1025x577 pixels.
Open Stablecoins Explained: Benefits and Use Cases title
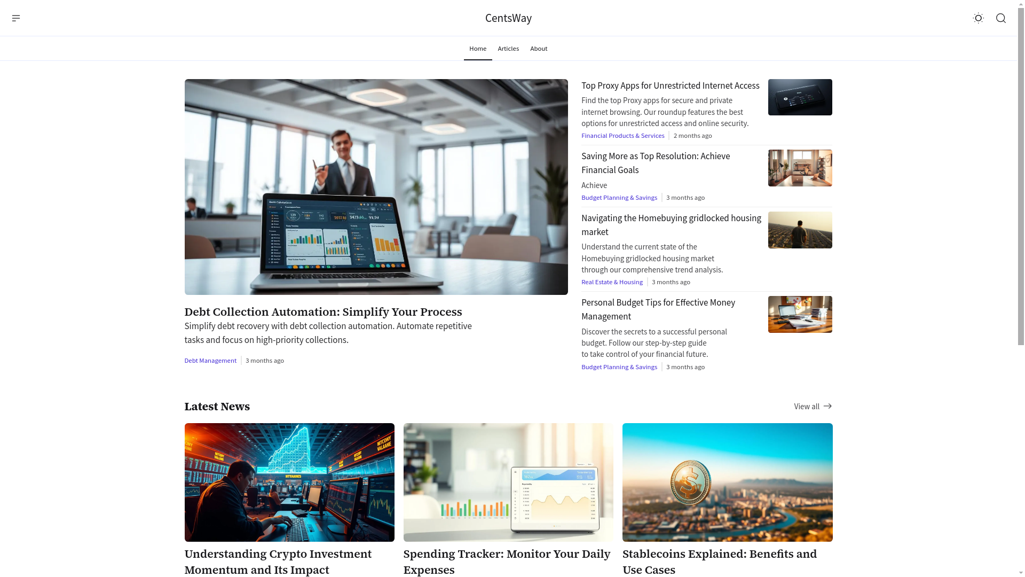720,562
